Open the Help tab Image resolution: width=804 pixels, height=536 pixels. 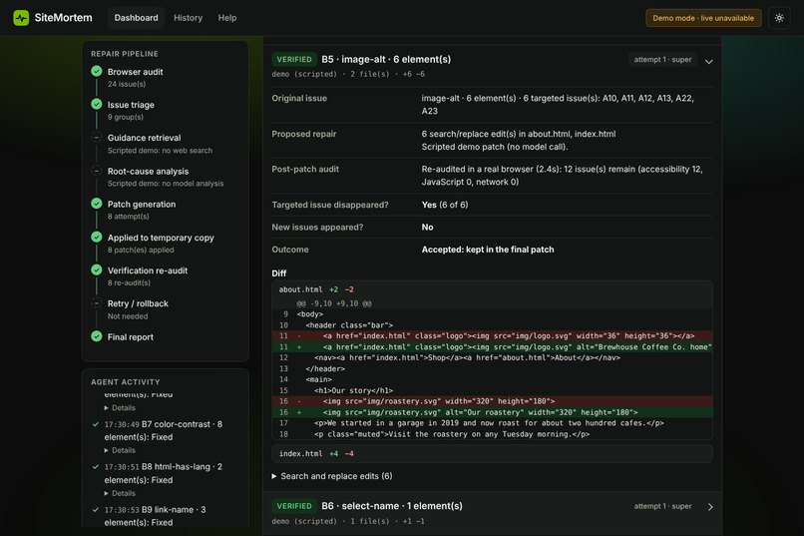pyautogui.click(x=227, y=18)
